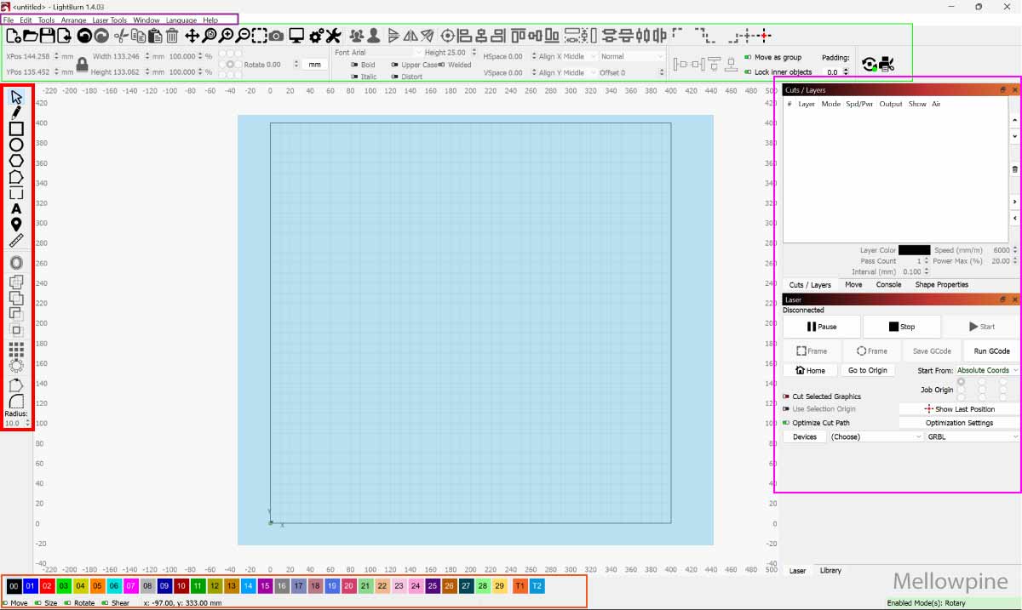Select the Draw Lines pencil tool

tap(16, 112)
